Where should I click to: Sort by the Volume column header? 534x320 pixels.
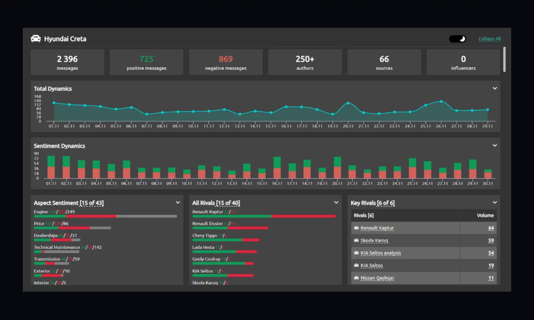coord(485,215)
